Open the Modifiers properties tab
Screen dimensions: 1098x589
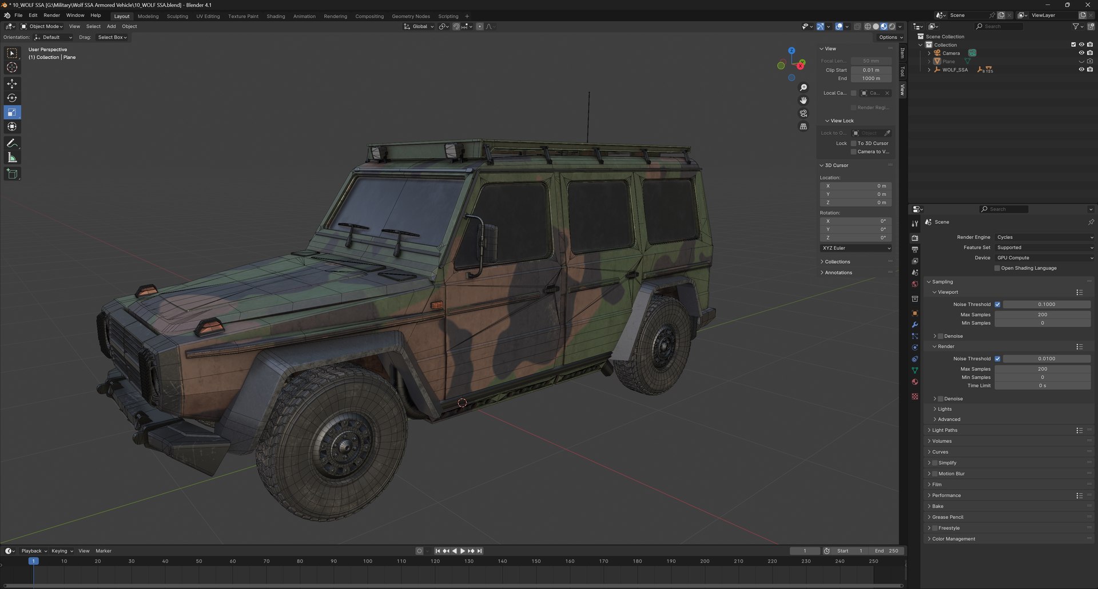(x=914, y=325)
